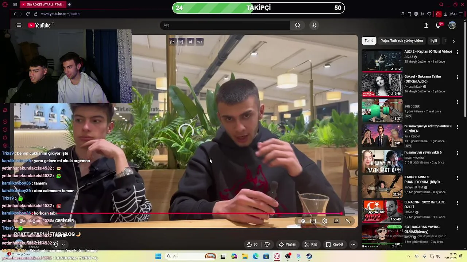Click the youtube.com/watch address bar
This screenshot has width=467, height=262.
(60, 14)
